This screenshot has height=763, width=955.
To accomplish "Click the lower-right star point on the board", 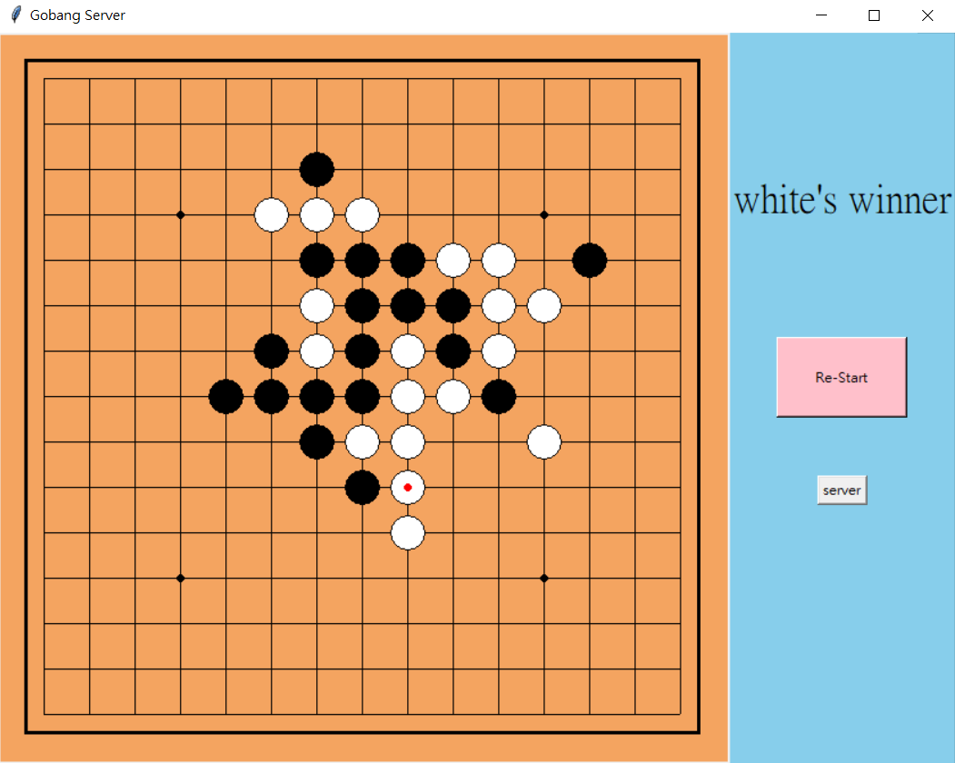I will (x=543, y=578).
